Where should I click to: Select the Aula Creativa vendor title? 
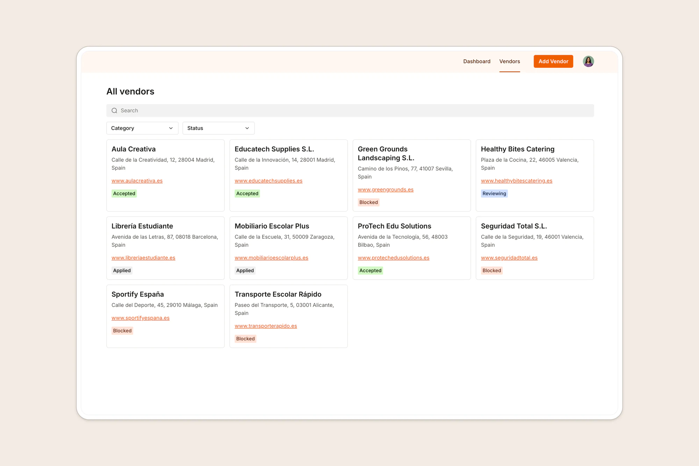134,149
